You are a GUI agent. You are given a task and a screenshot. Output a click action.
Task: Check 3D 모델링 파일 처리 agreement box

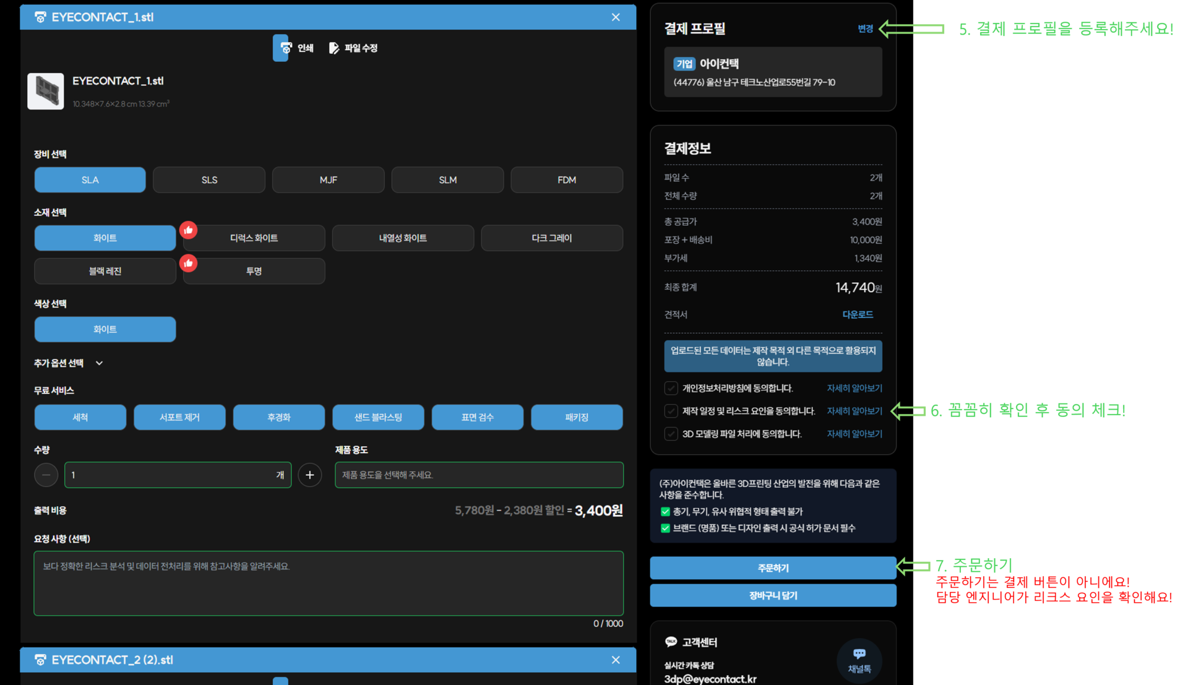(x=671, y=434)
